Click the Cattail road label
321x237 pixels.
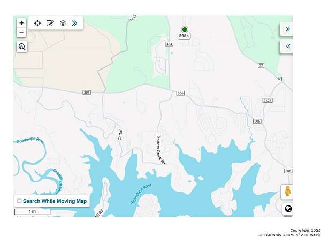click(x=120, y=134)
